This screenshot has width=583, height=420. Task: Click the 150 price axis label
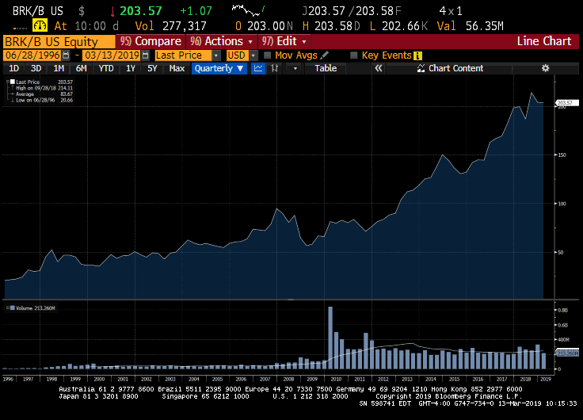point(562,155)
